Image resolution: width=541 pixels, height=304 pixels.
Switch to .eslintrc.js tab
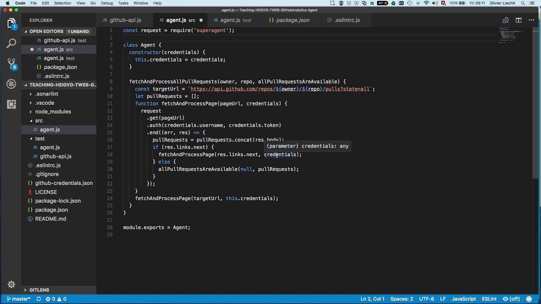click(x=347, y=20)
